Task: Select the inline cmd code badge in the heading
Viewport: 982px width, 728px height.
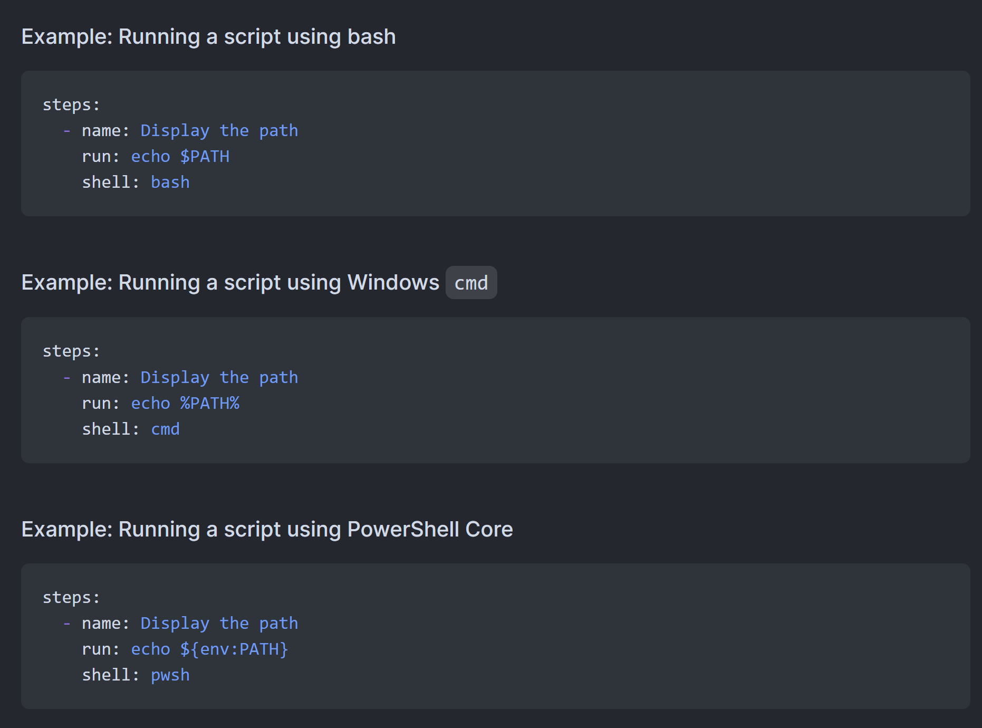Action: (471, 283)
